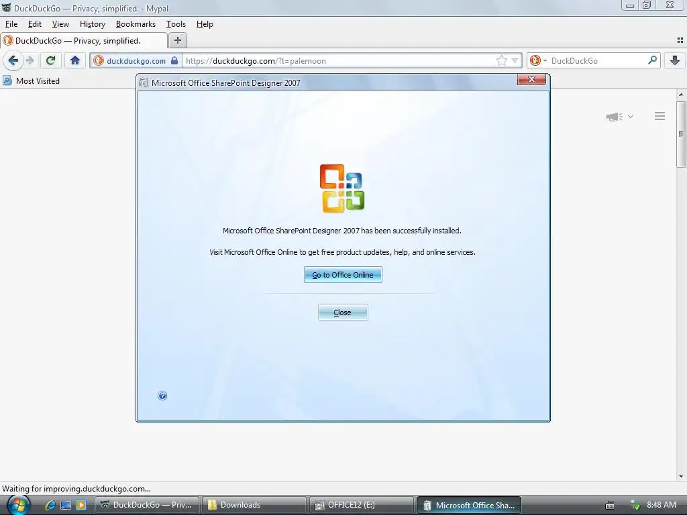The width and height of the screenshot is (687, 515).
Task: Close the SharePoint Designer 2007 setup window with the red X
Action: point(531,79)
